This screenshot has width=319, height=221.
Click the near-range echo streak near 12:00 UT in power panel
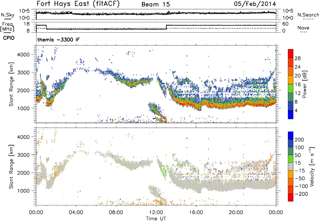[158, 112]
